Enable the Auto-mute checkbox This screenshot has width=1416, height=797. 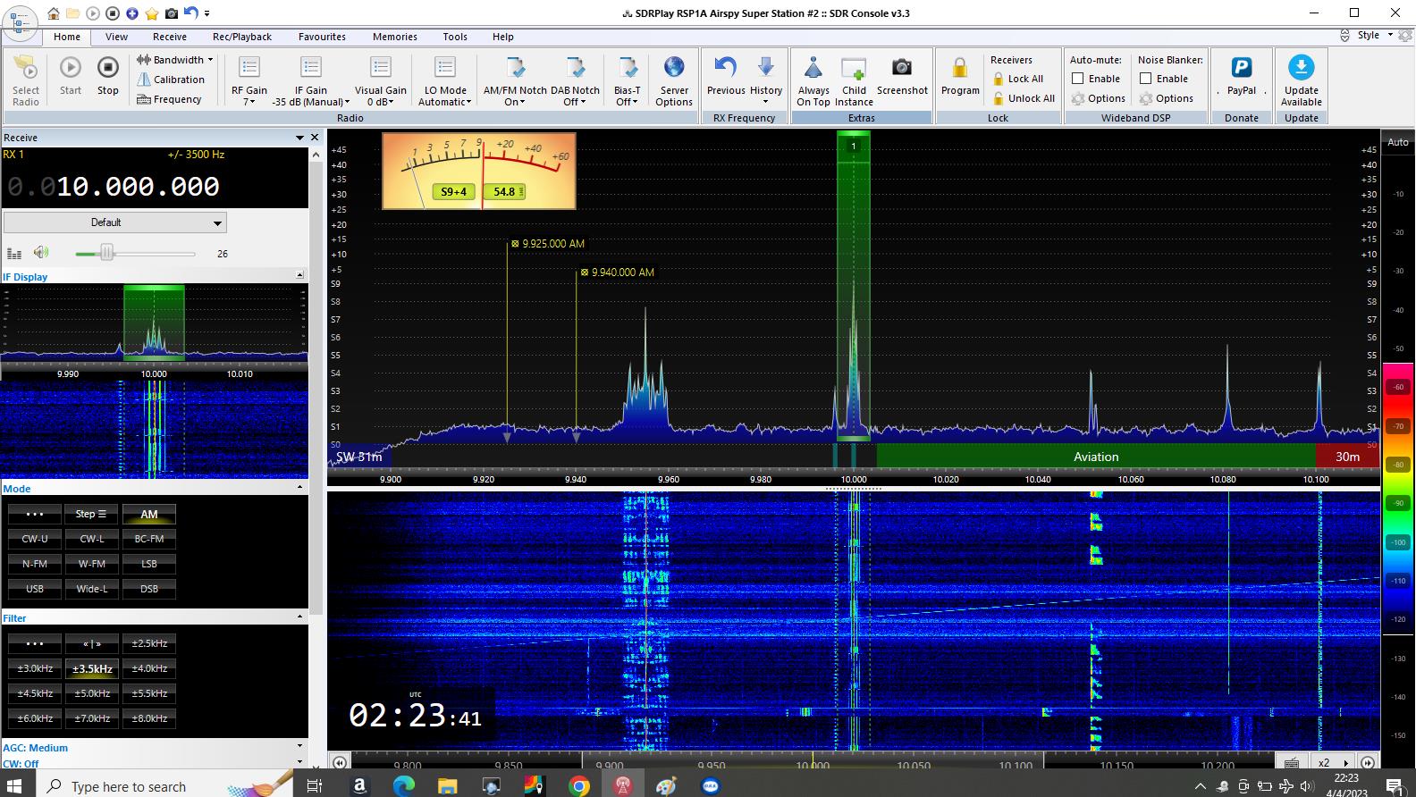[x=1078, y=79]
